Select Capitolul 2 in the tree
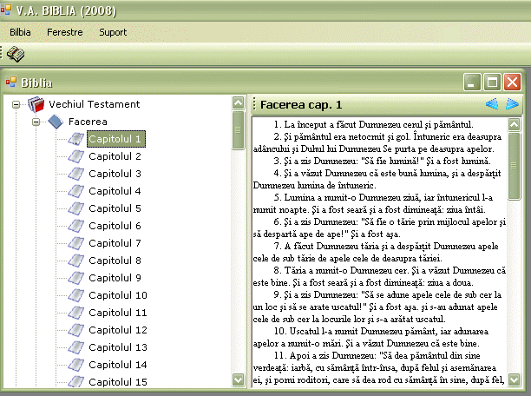 115,156
